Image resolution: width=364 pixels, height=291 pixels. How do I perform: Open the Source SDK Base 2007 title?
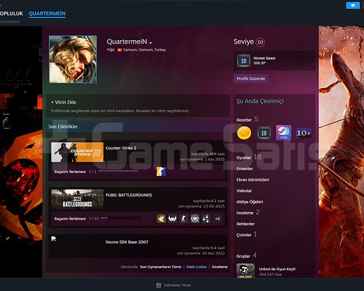coord(127,242)
